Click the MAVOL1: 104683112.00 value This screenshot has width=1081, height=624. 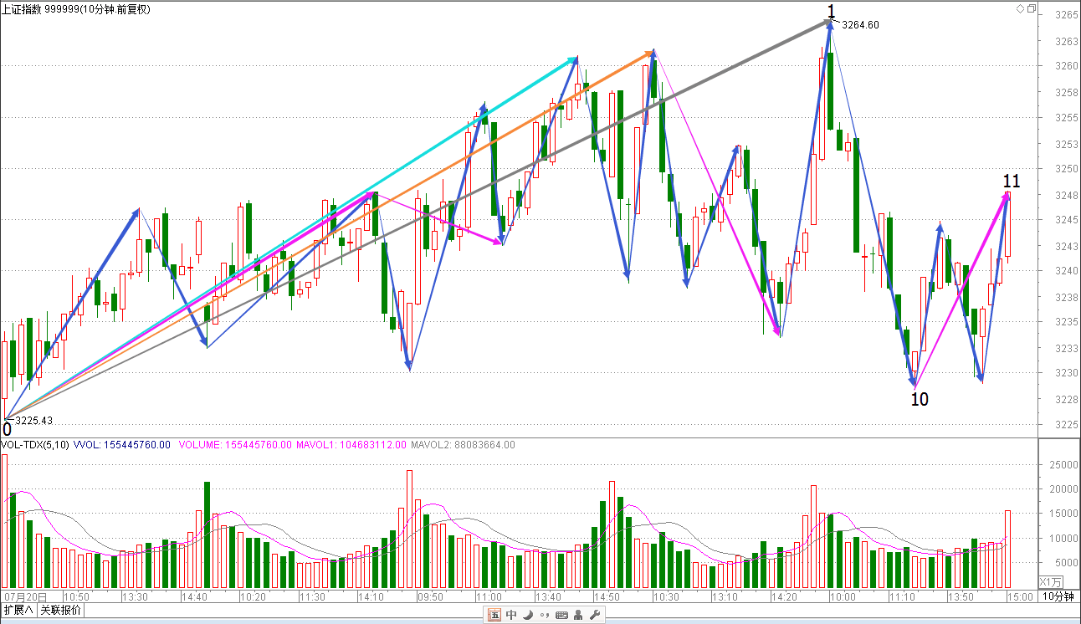[351, 445]
